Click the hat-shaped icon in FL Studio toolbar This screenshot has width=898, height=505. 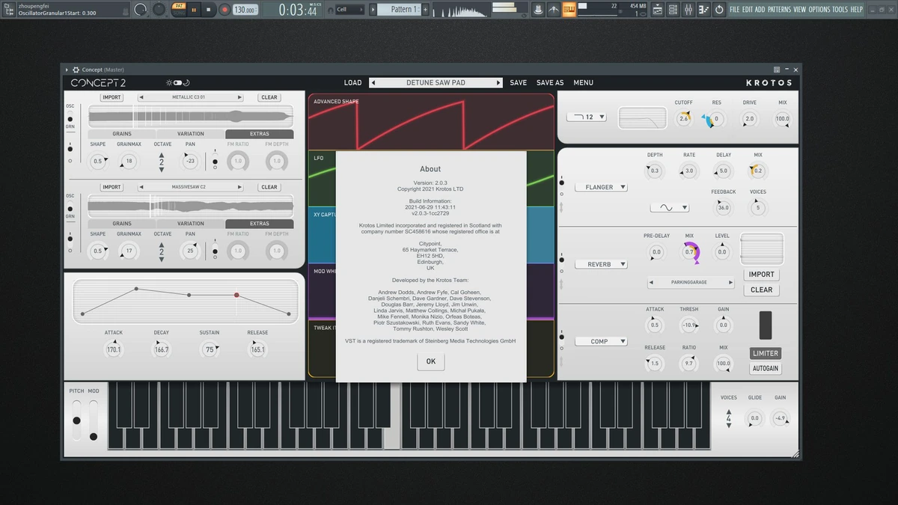click(537, 10)
